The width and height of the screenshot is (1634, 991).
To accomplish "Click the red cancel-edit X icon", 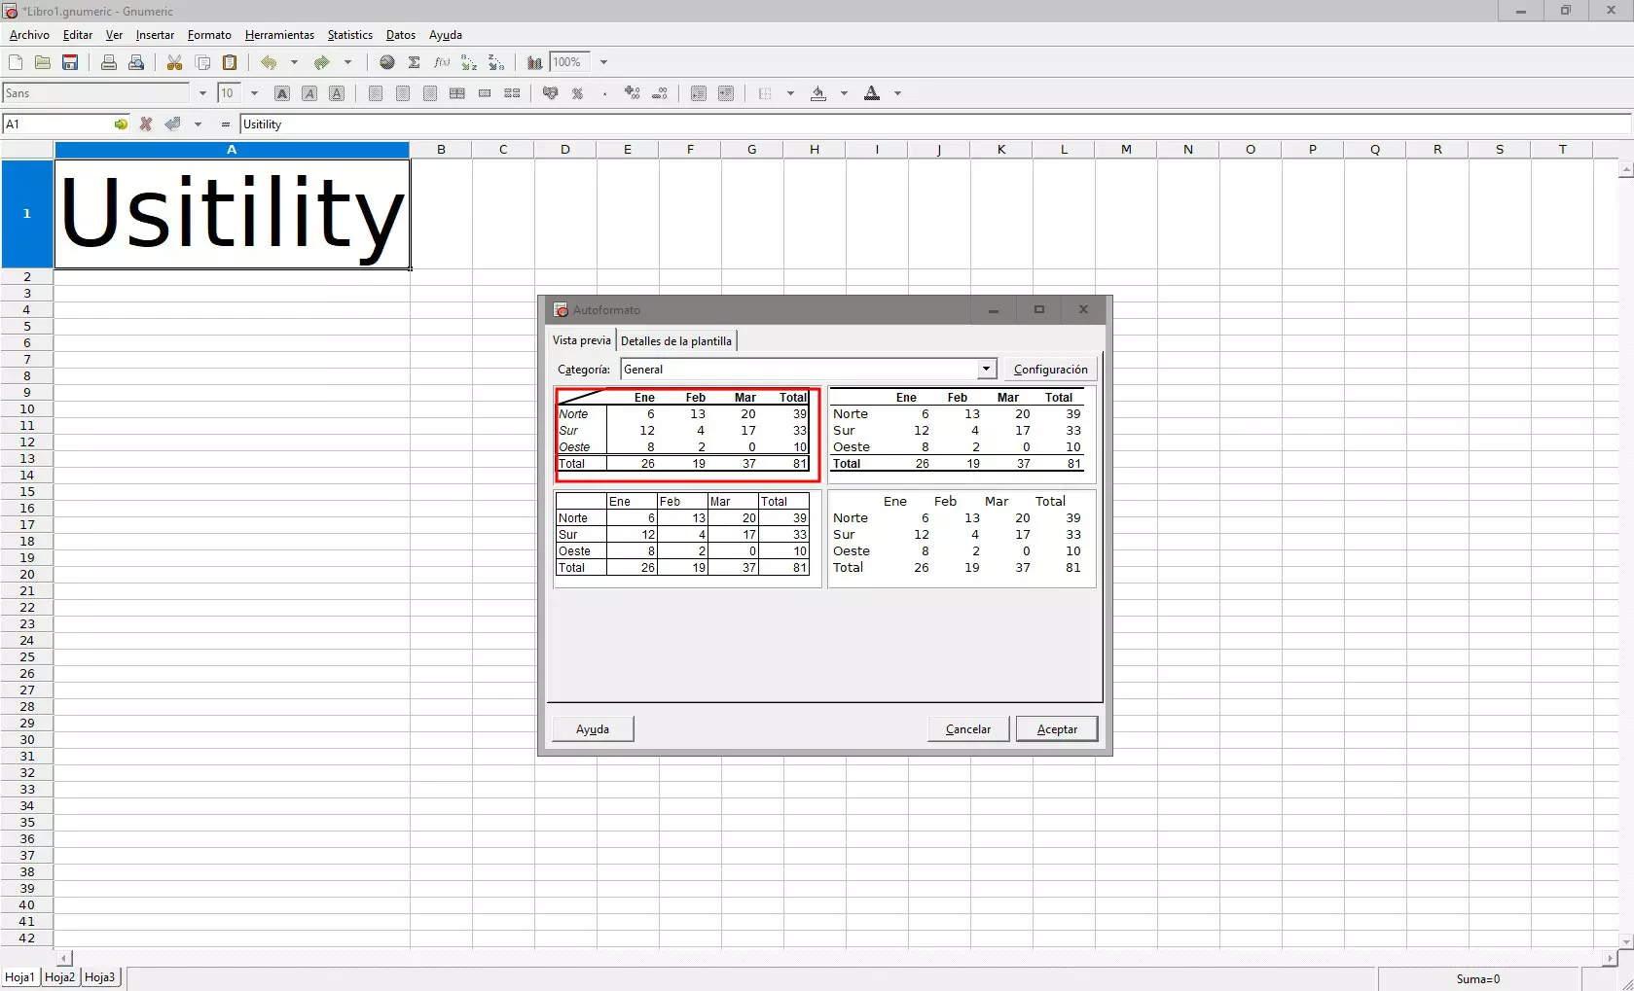I will (x=146, y=124).
